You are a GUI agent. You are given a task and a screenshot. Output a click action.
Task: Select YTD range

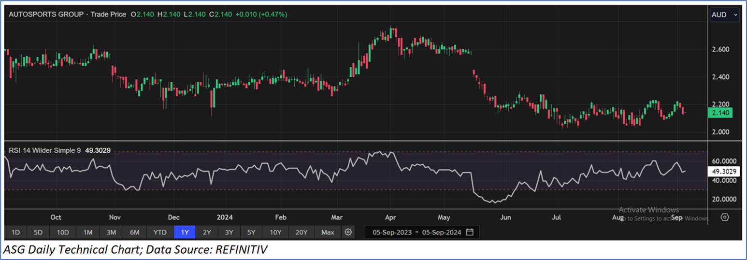tap(160, 232)
